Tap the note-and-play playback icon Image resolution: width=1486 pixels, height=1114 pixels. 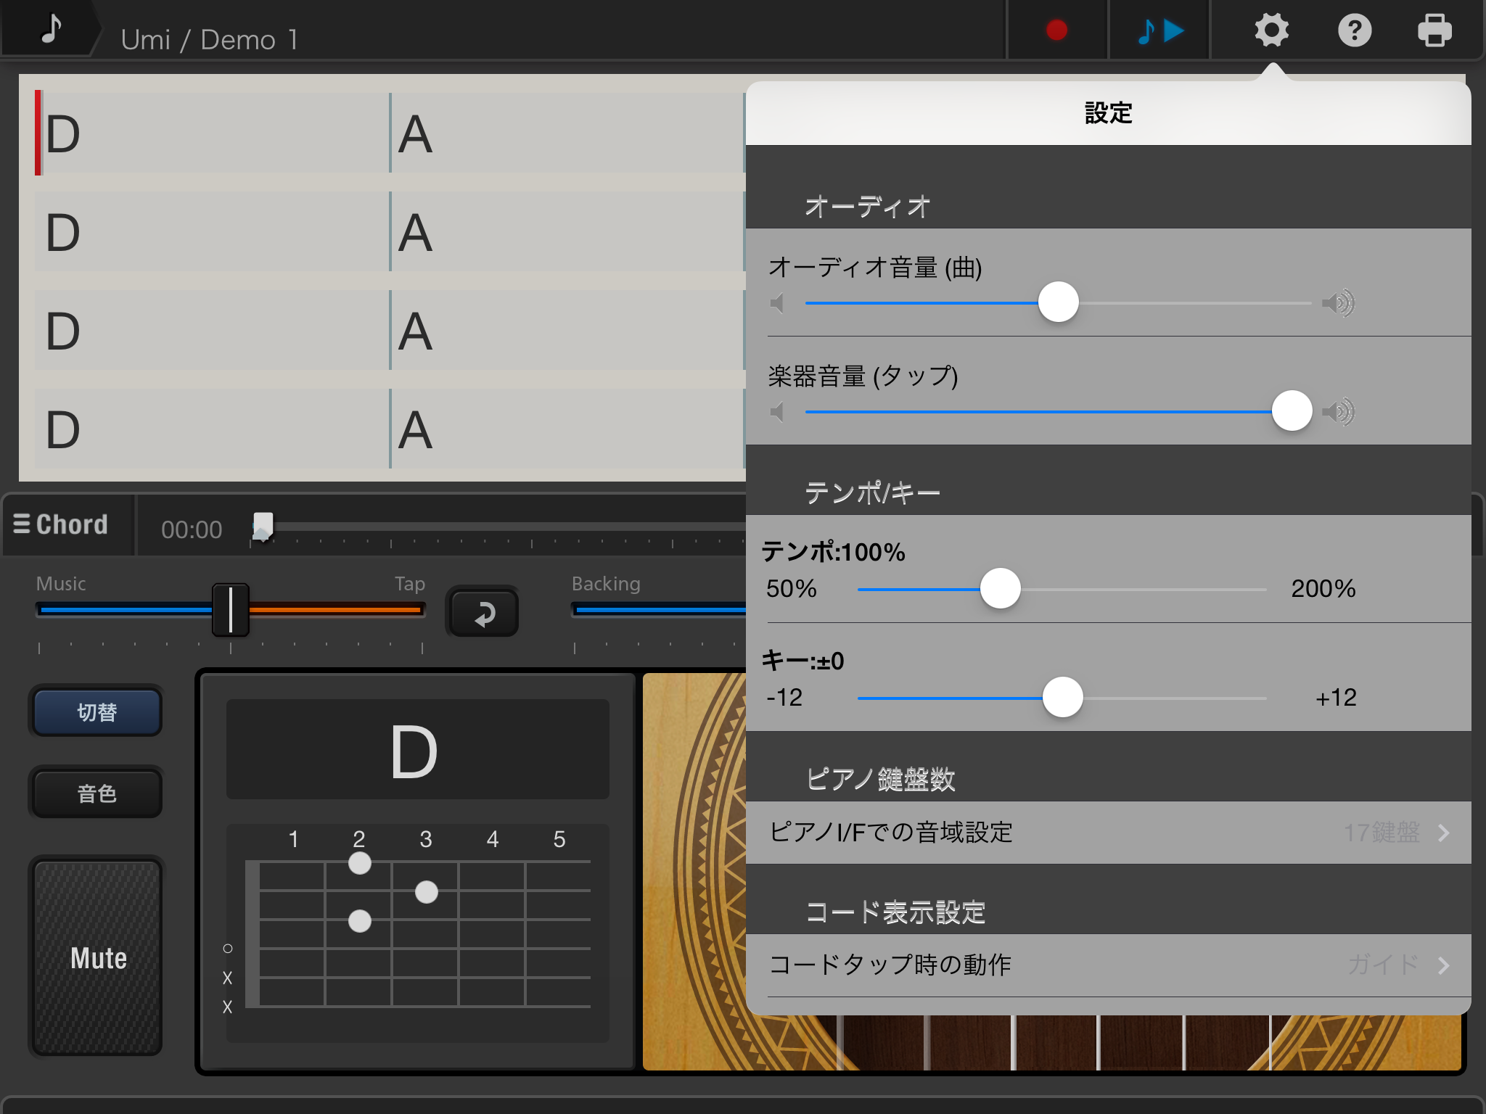(1159, 30)
